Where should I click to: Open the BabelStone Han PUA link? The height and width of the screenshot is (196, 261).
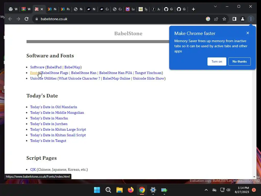point(115,73)
